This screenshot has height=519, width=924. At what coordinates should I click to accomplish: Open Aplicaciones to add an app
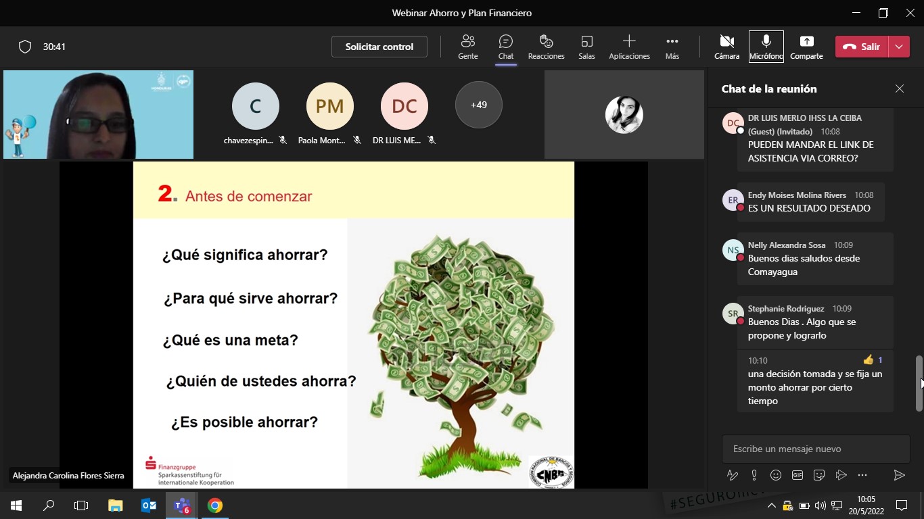click(629, 47)
